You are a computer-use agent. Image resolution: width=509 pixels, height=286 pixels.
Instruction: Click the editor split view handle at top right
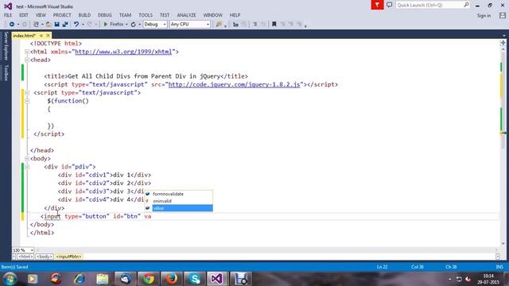click(503, 42)
